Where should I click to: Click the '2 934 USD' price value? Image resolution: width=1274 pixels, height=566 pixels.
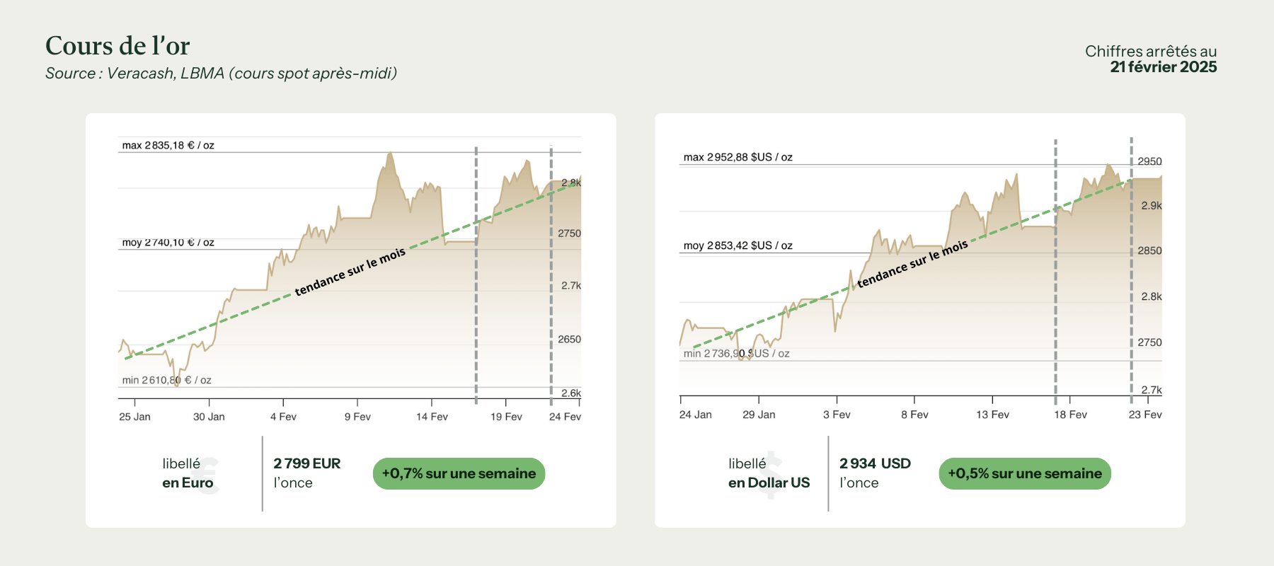click(876, 463)
